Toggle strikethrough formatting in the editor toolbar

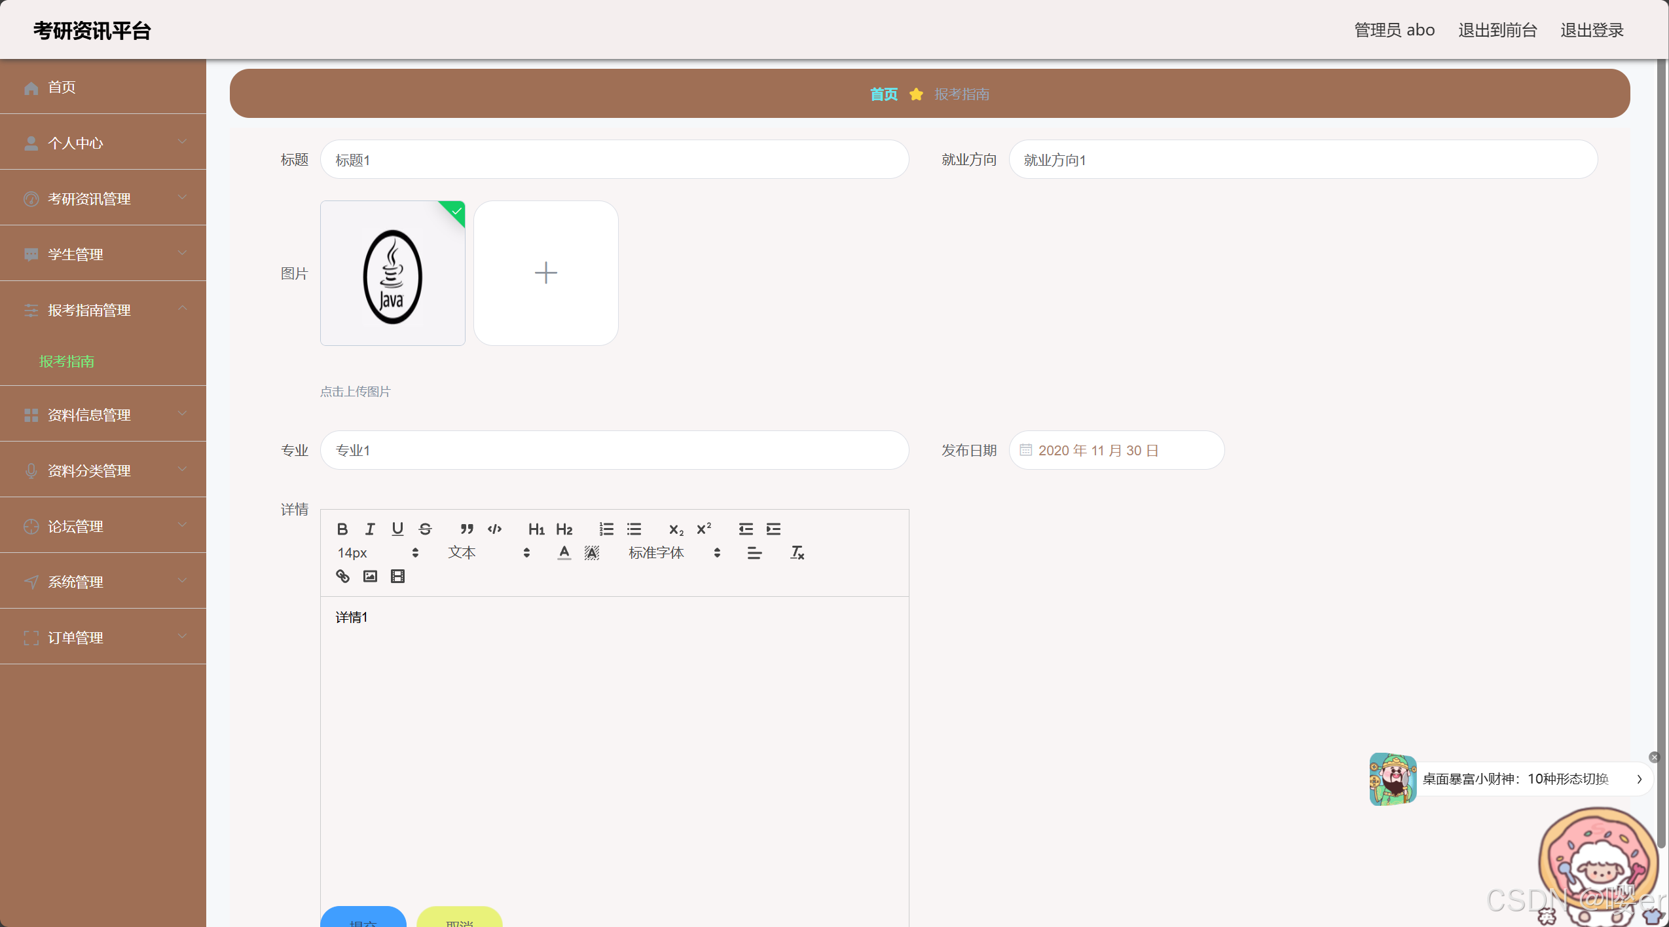click(425, 529)
